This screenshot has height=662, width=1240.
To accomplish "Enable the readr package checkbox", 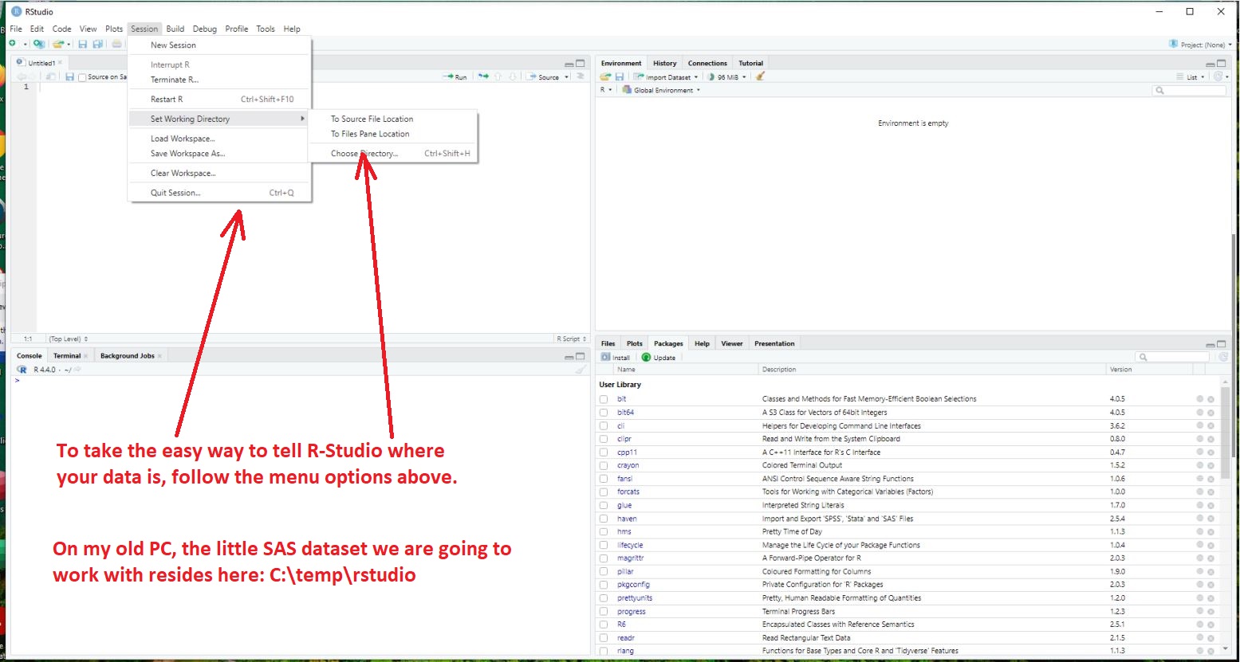I will tap(604, 638).
